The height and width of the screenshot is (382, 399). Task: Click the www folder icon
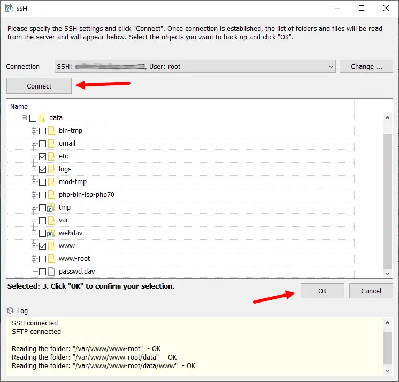click(x=52, y=246)
